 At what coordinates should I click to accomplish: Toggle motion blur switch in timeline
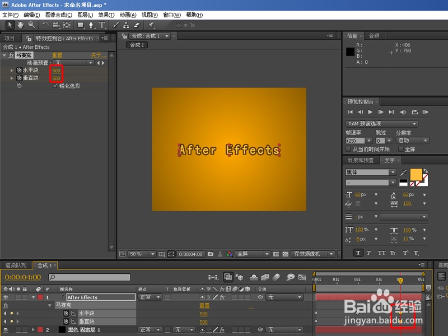[276, 277]
